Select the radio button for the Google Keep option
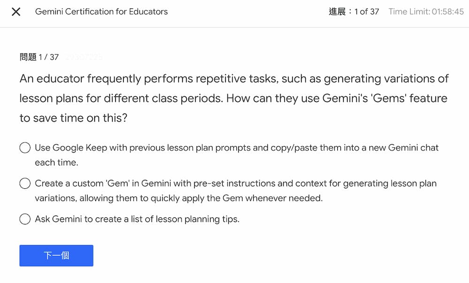 (x=25, y=147)
